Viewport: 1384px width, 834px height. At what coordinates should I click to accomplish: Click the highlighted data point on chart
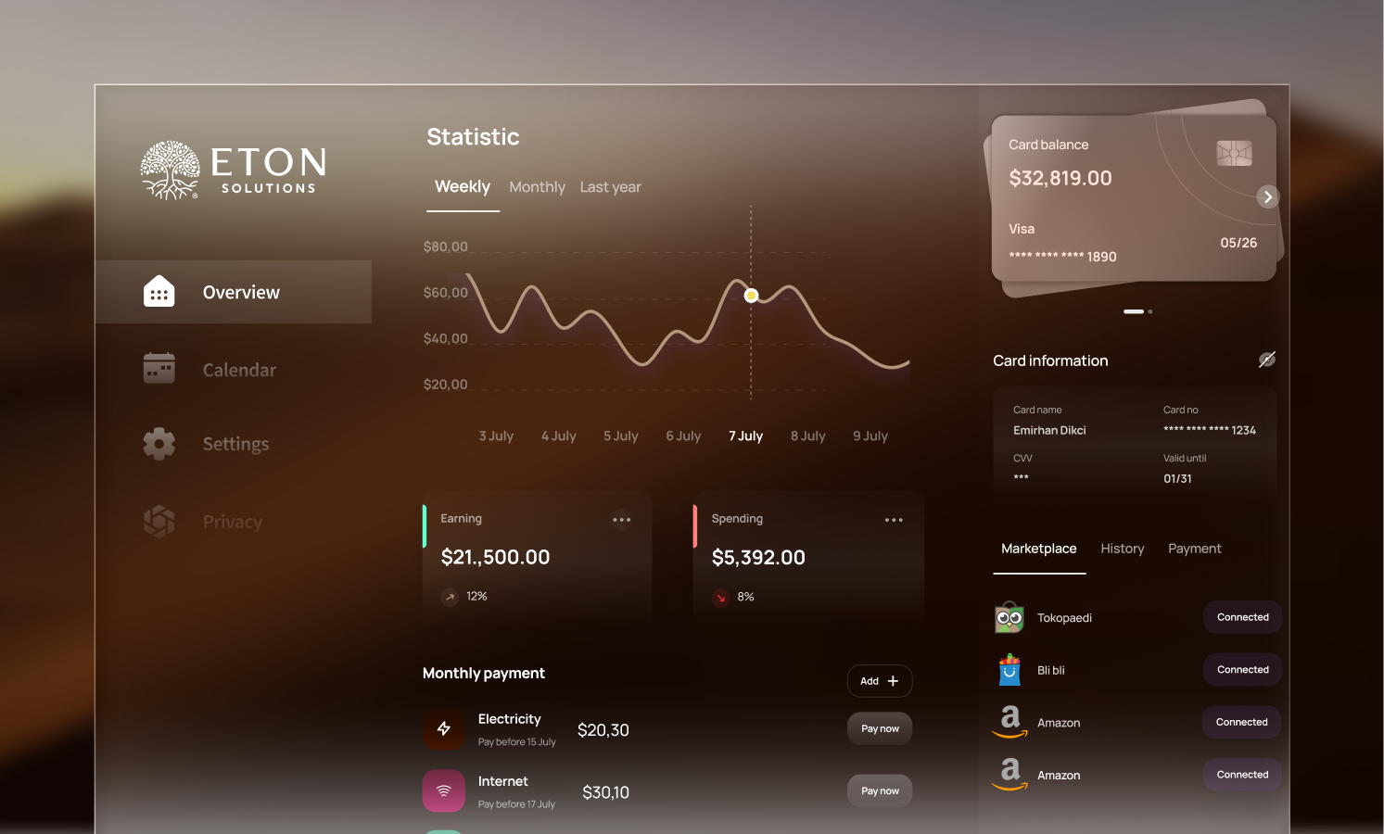[x=751, y=296]
